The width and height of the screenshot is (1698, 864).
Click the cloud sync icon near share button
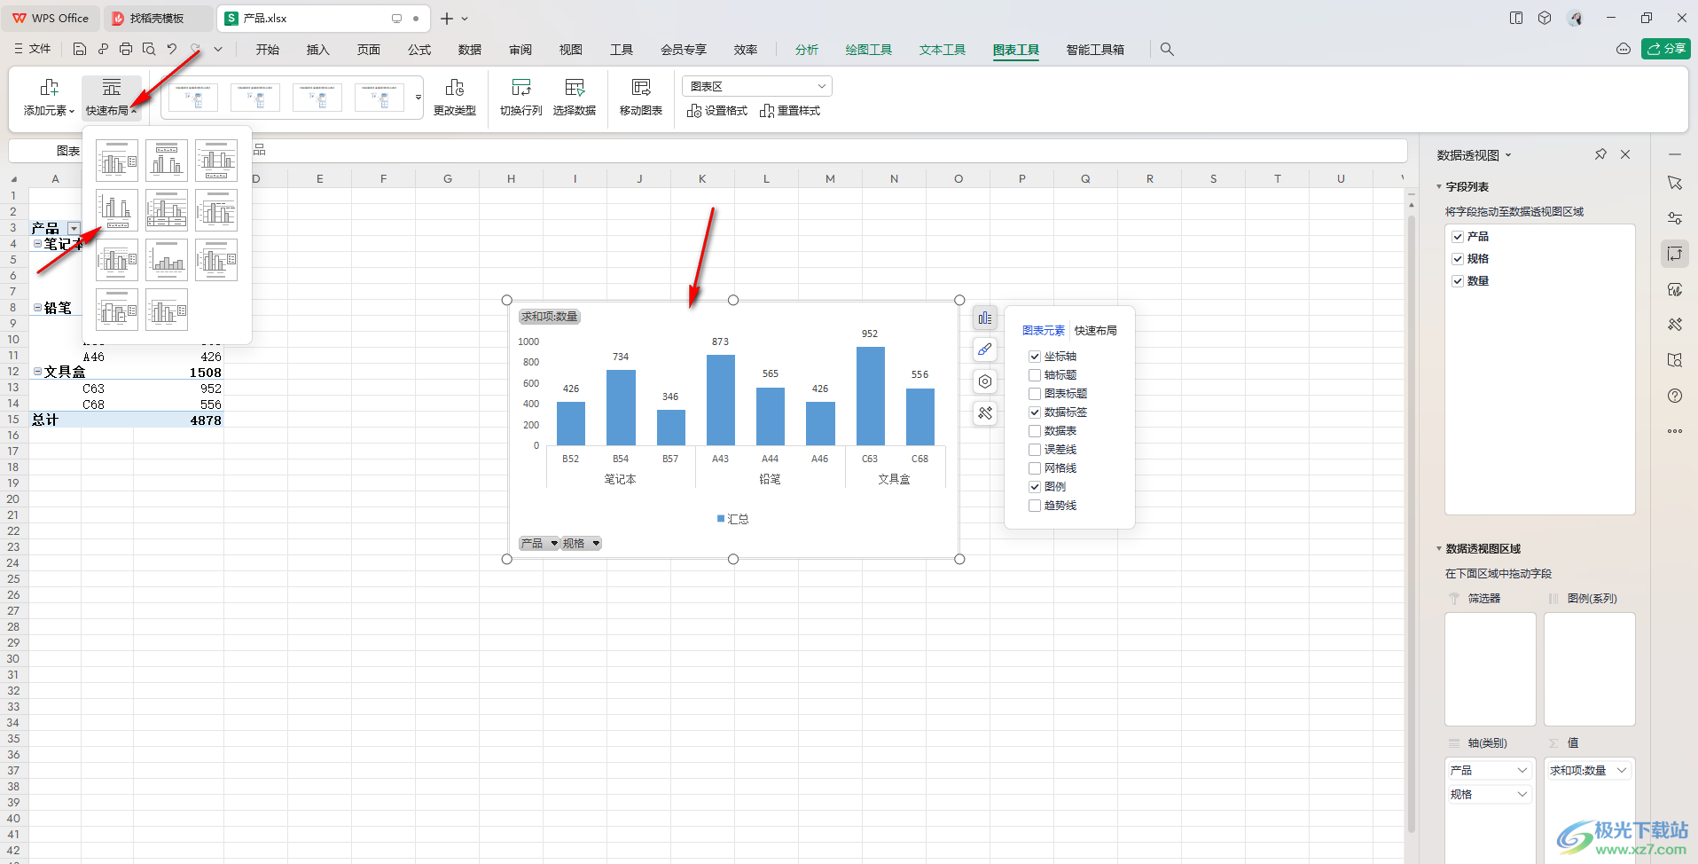(x=1624, y=49)
